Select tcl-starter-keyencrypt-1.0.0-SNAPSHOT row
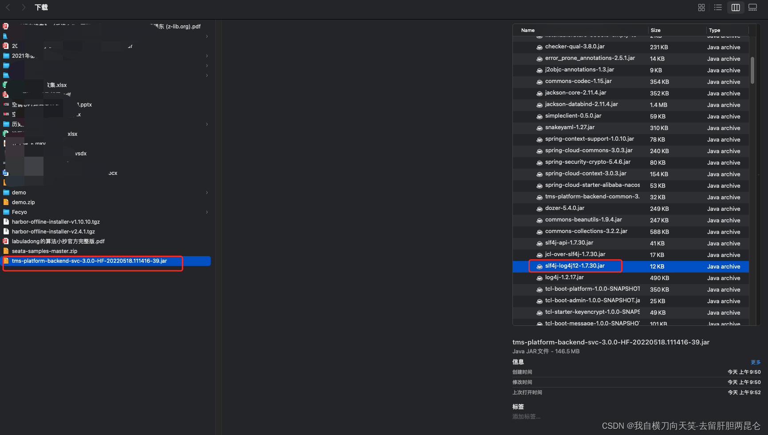 point(630,312)
